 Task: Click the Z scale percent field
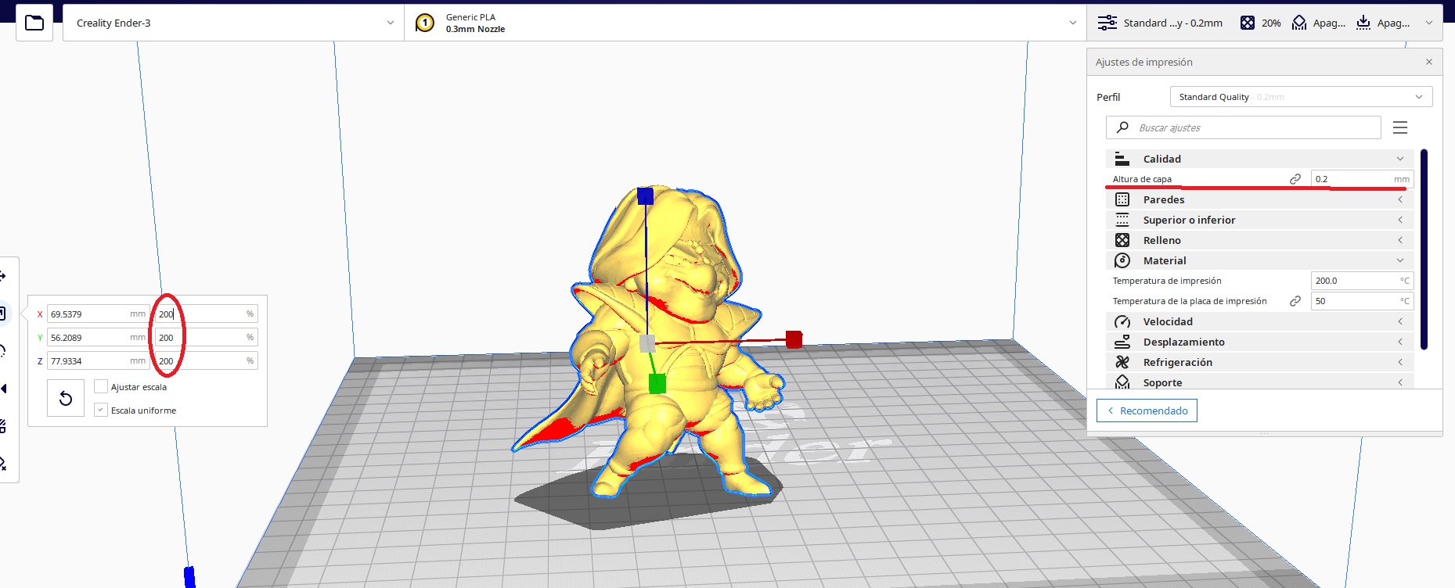pos(206,360)
